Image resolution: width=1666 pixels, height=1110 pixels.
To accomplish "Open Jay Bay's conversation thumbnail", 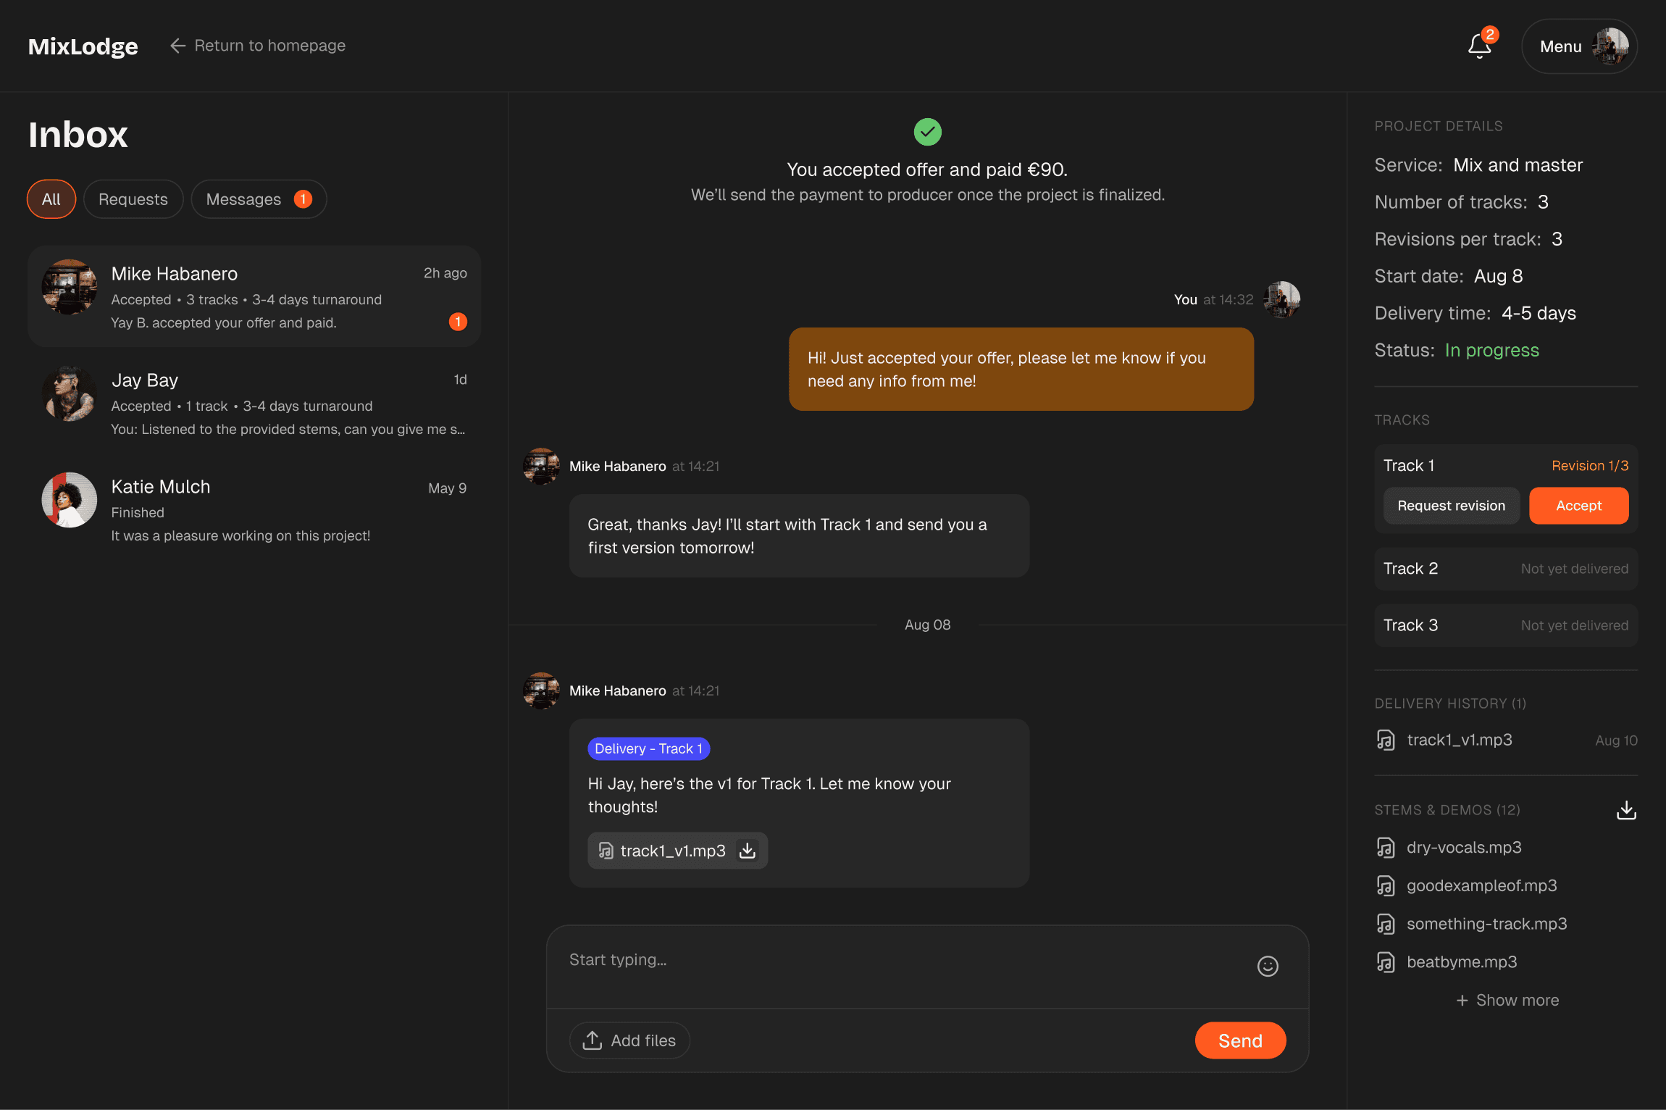I will [69, 393].
